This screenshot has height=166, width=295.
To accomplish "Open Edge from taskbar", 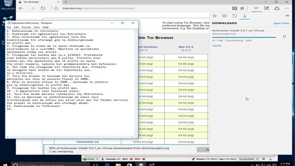I will point(107,165).
